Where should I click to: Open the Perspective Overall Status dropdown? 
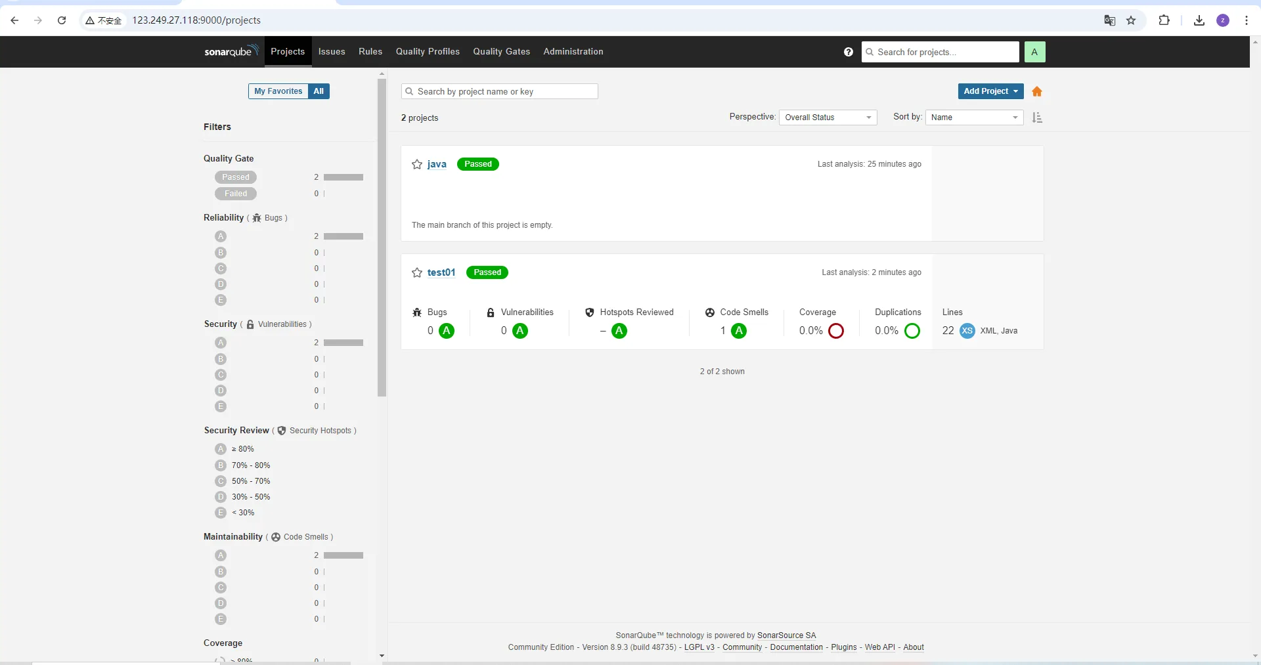828,118
